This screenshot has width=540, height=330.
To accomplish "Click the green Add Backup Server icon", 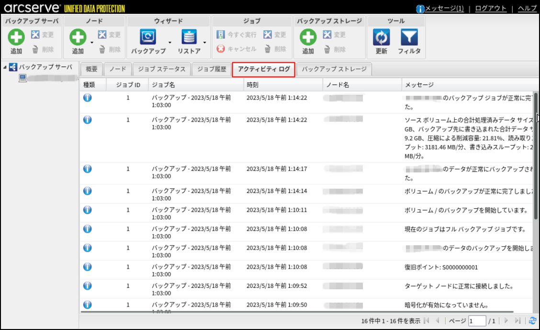I will [16, 37].
